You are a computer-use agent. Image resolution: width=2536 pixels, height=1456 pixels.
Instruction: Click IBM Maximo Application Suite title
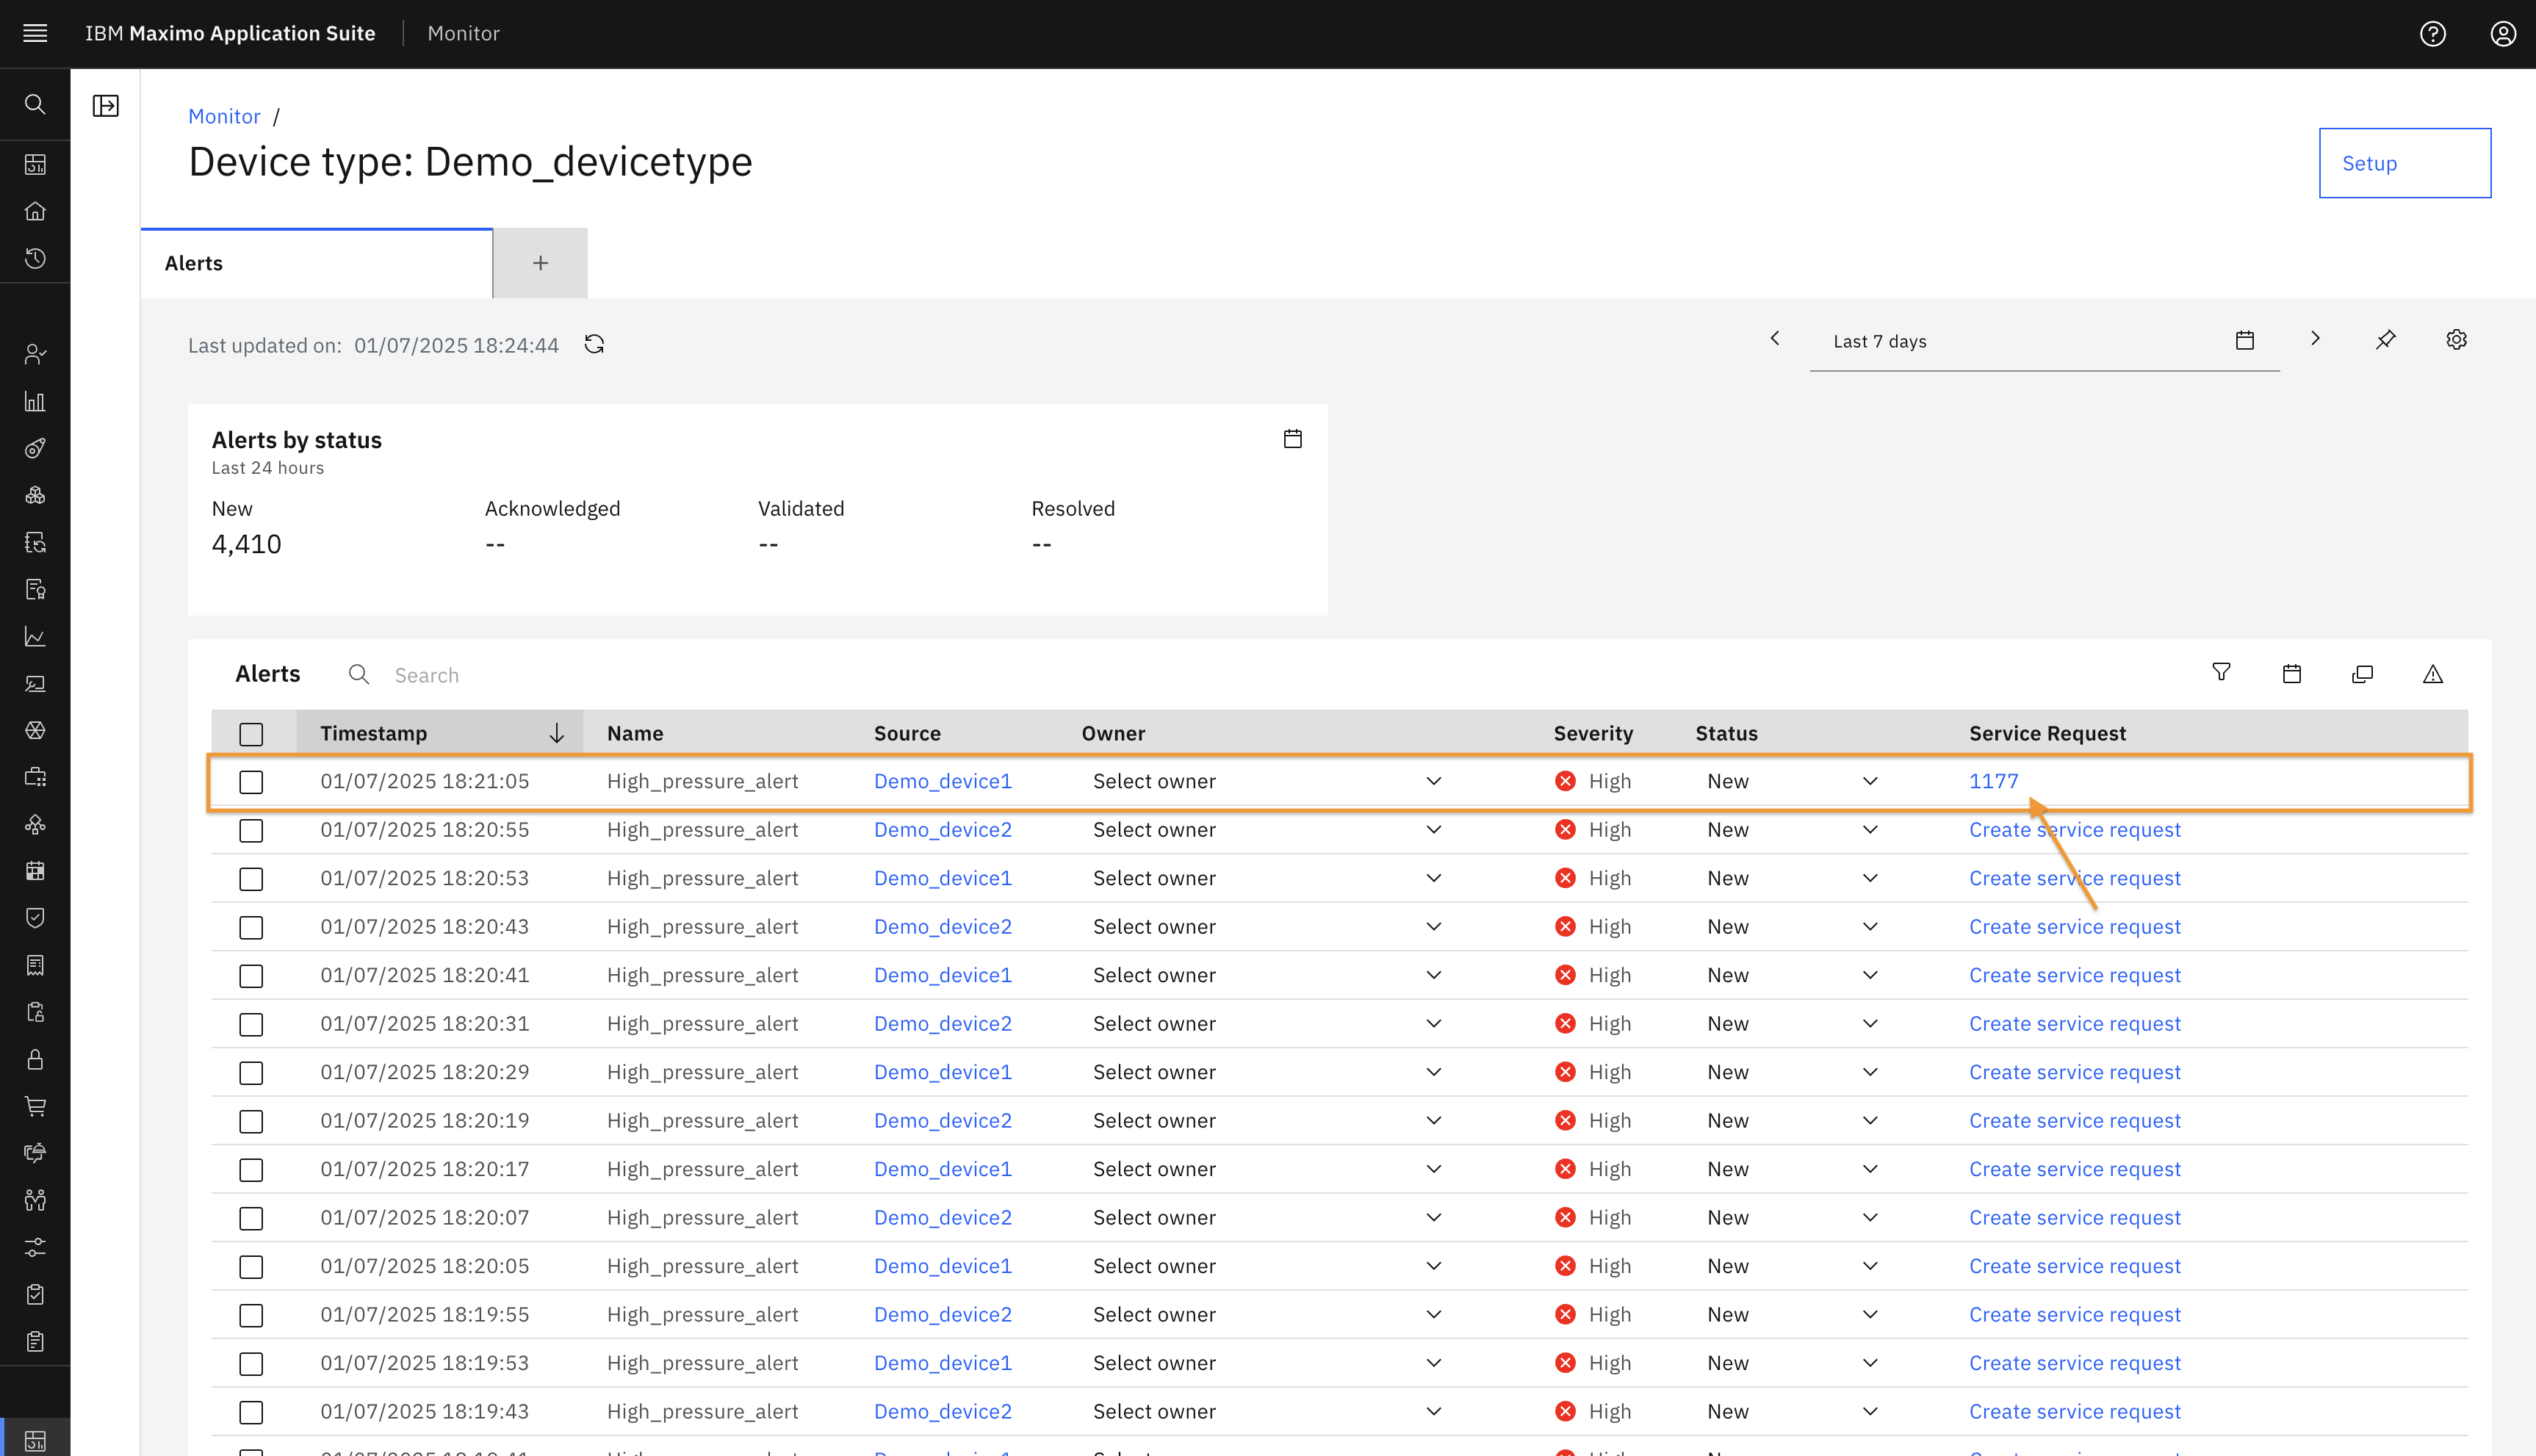pos(230,33)
